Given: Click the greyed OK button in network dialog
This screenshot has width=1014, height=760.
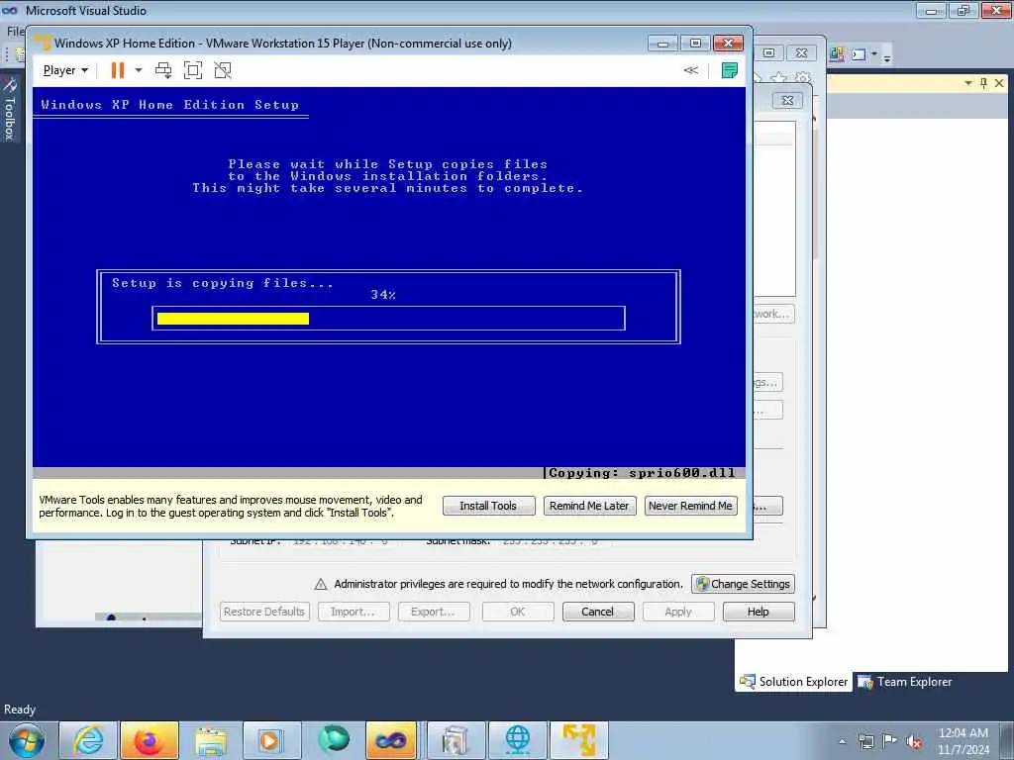Looking at the screenshot, I should pos(517,612).
